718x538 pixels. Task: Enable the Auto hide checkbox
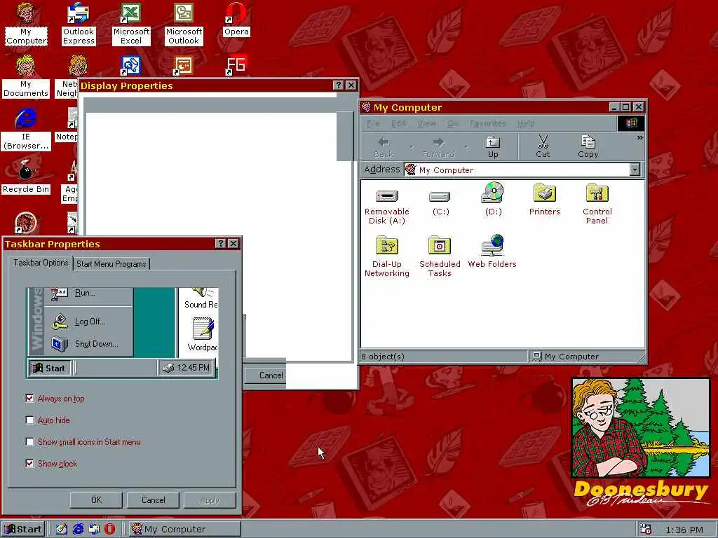click(29, 420)
